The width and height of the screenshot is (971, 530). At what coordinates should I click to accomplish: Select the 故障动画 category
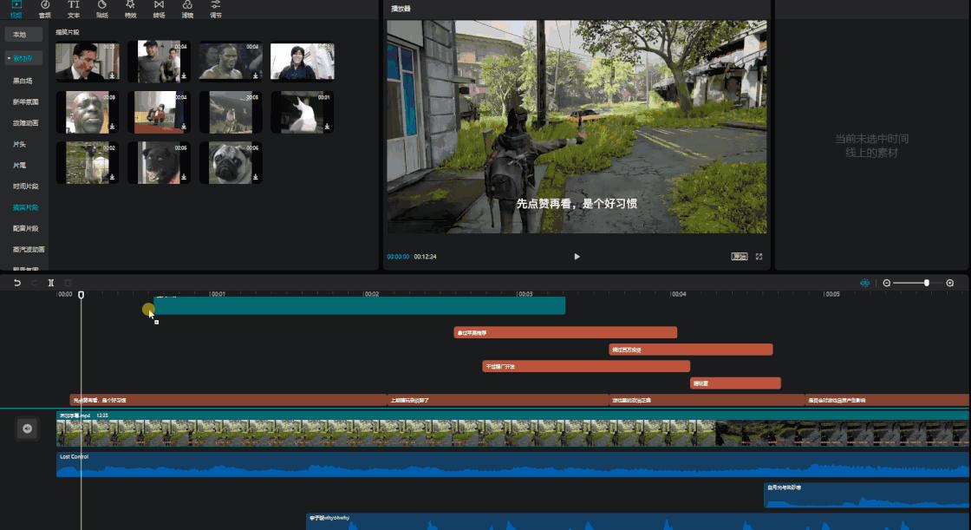coord(25,122)
